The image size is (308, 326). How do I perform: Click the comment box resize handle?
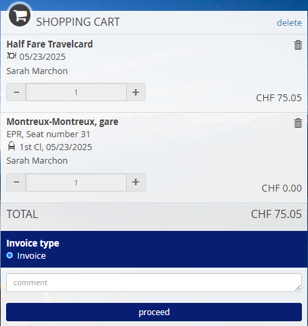298,288
